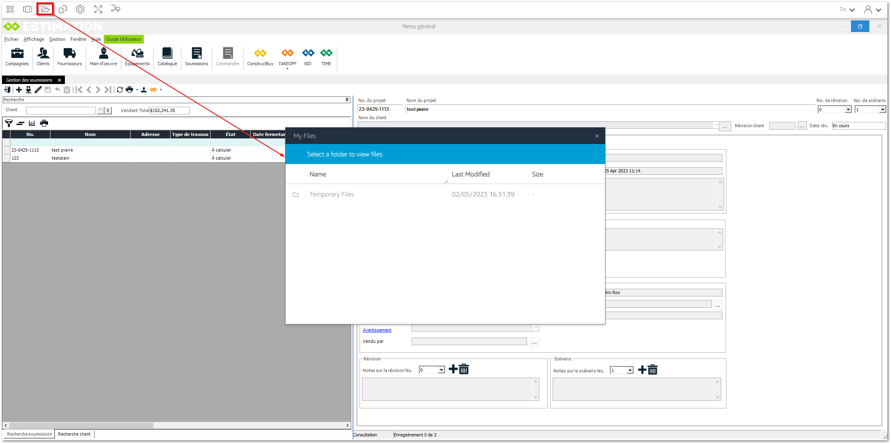Click the pin icon on Recherche panel
Image resolution: width=891 pixels, height=444 pixels.
tap(347, 100)
